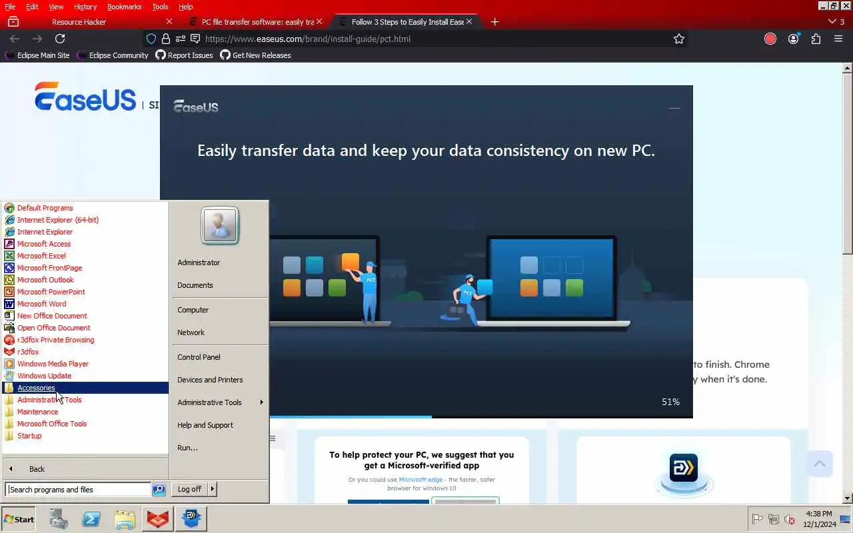This screenshot has height=533, width=853.
Task: Open Default Programs from Start menu
Action: point(45,208)
